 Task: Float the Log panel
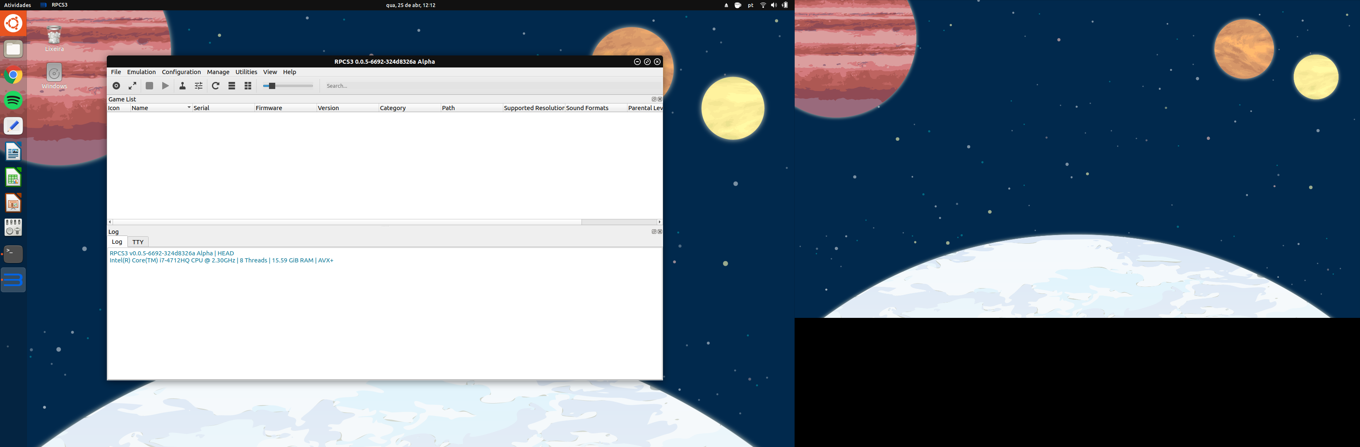click(x=654, y=232)
